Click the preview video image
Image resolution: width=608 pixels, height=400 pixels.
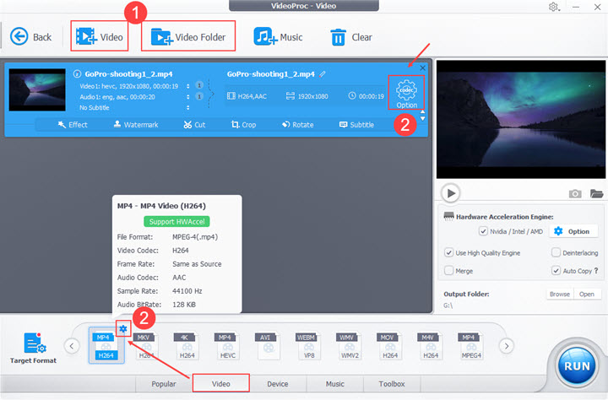(x=521, y=119)
